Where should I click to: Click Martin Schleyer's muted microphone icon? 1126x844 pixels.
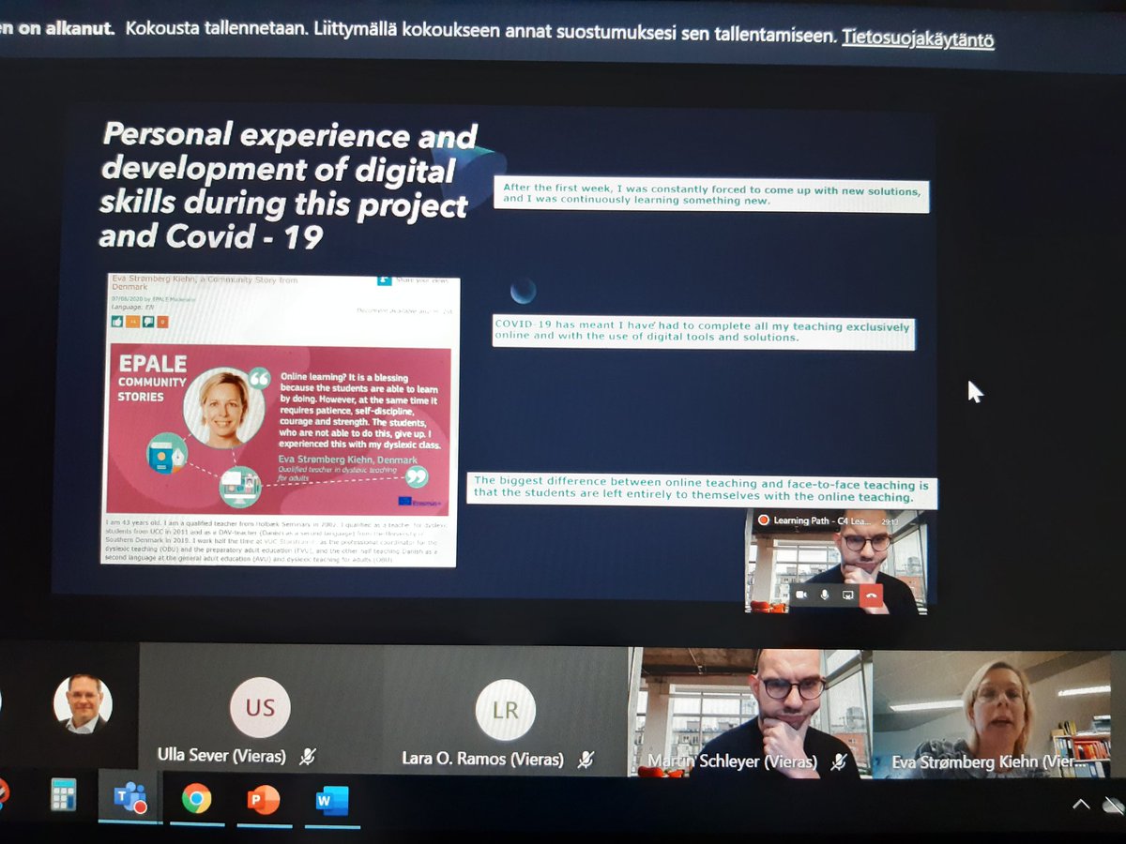point(840,761)
